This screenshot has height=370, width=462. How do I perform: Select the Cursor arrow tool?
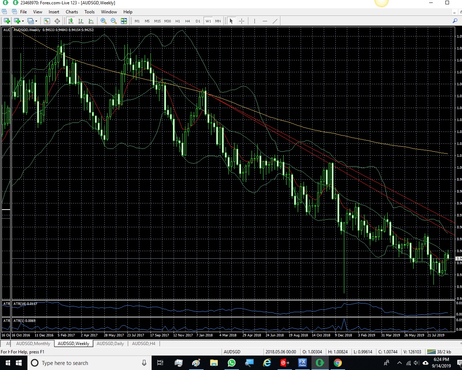pyautogui.click(x=231, y=21)
